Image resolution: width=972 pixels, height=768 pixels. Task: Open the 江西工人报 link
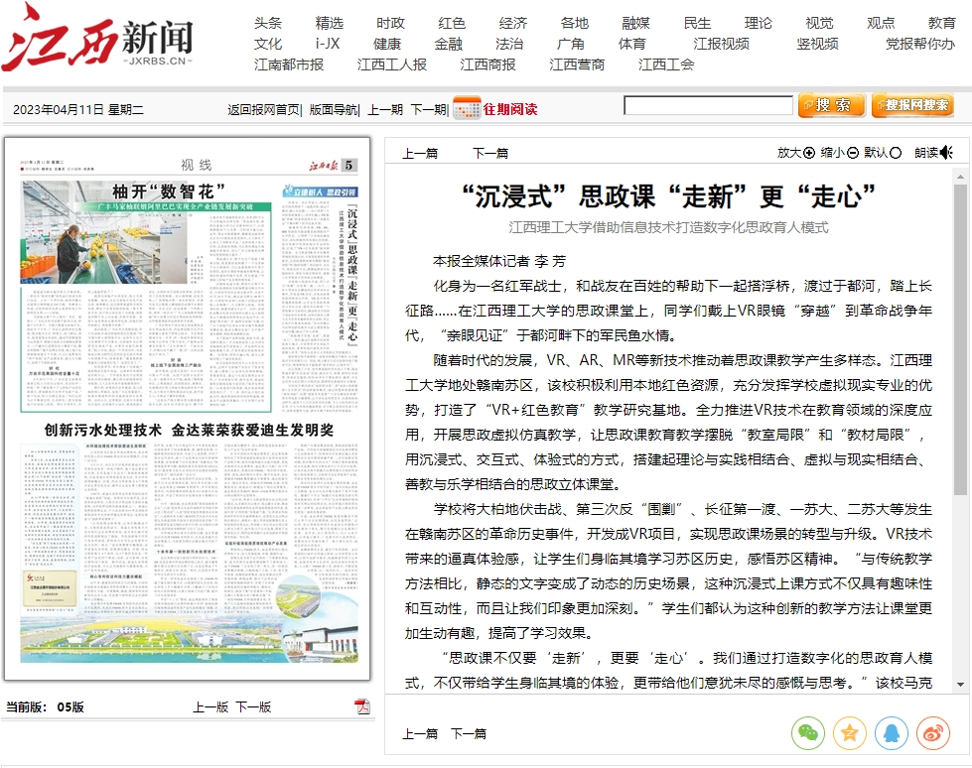(392, 64)
